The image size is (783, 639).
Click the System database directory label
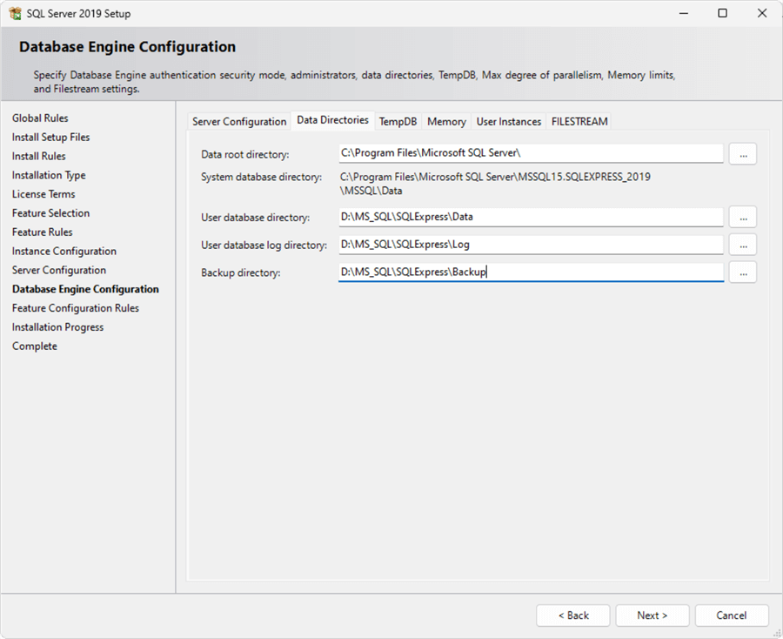pyautogui.click(x=261, y=177)
